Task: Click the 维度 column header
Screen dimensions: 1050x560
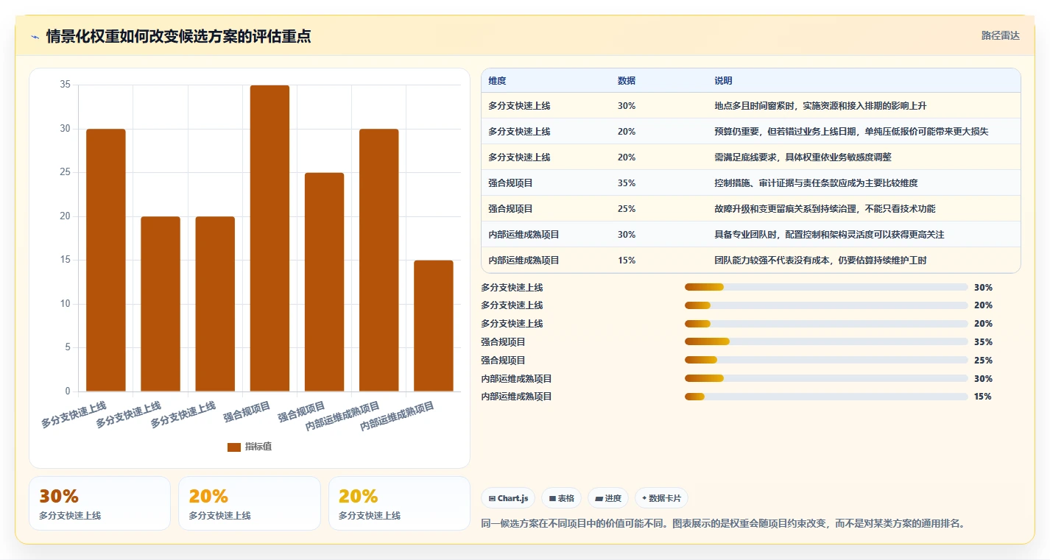Action: tap(497, 81)
